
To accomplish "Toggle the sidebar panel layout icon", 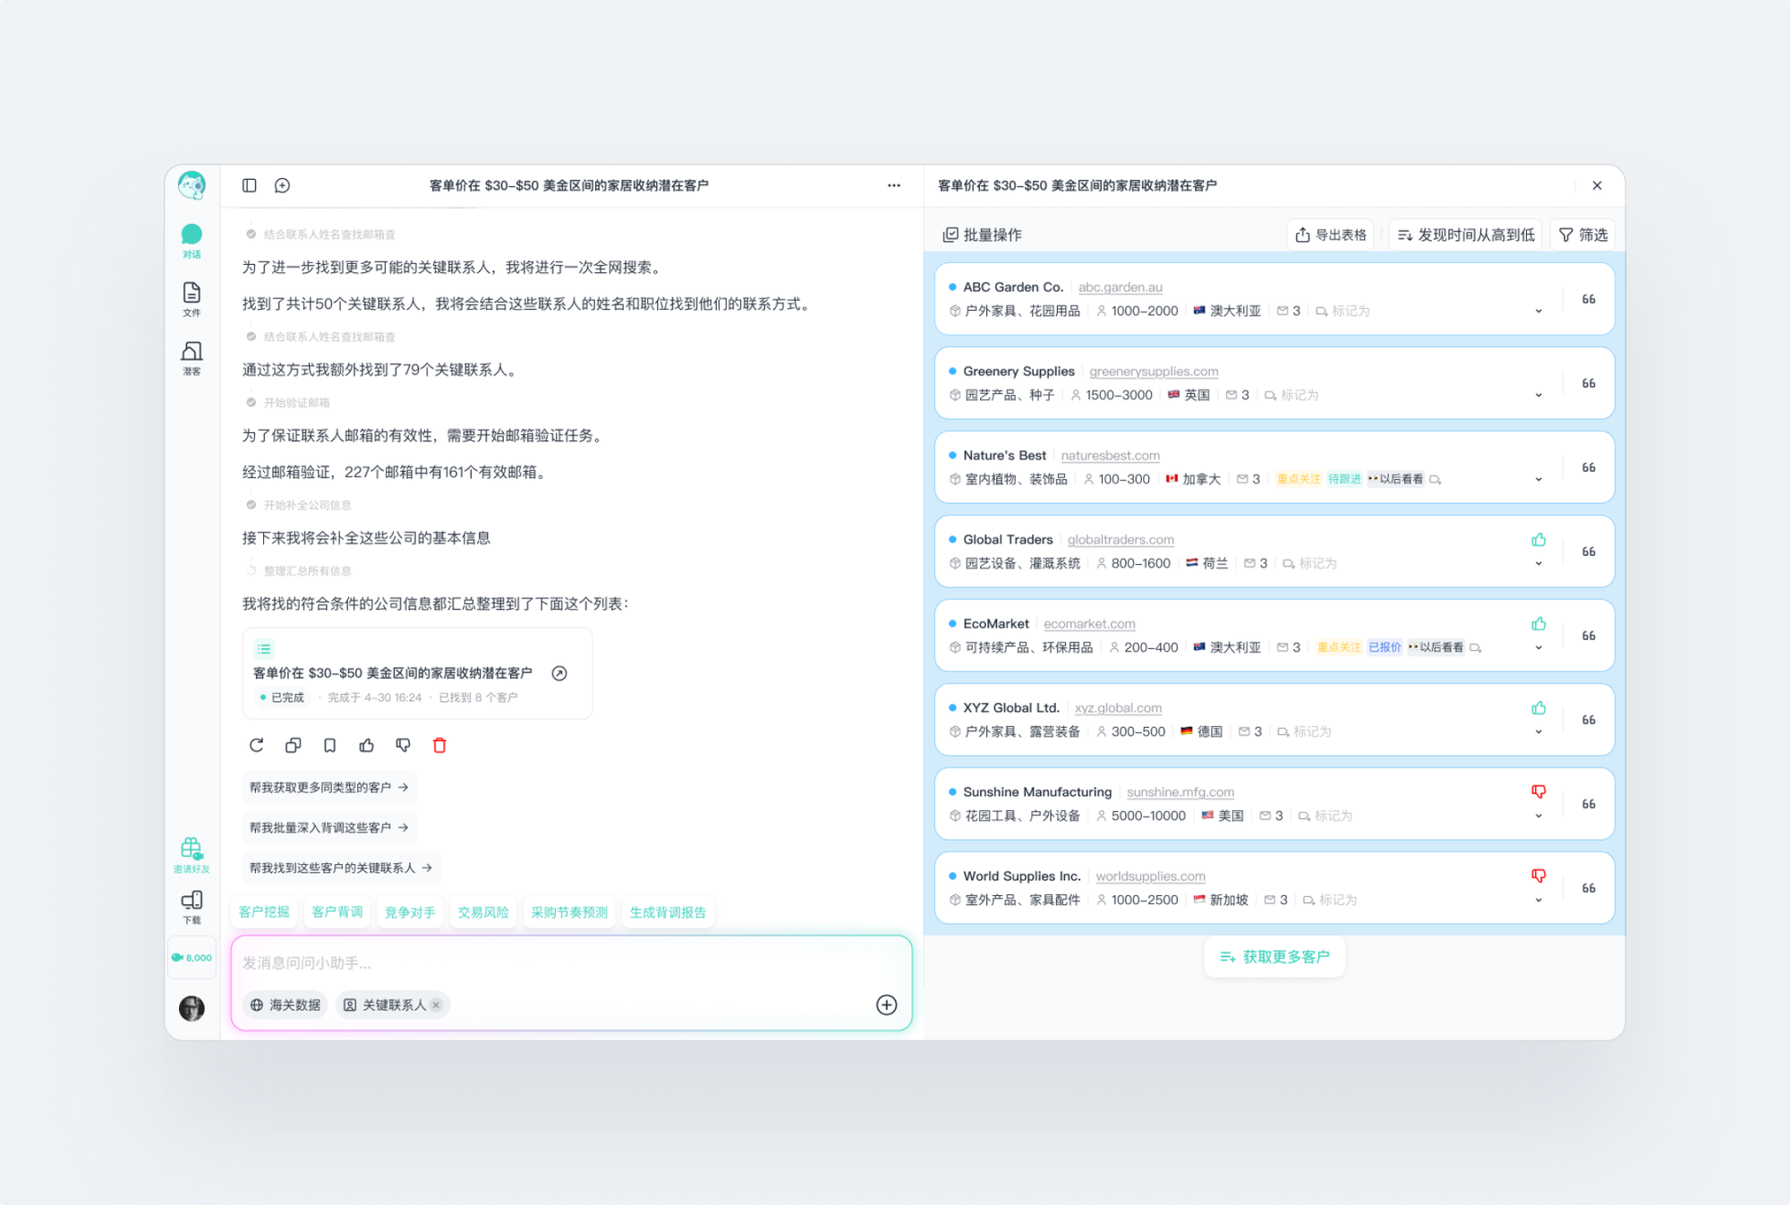I will coord(250,185).
